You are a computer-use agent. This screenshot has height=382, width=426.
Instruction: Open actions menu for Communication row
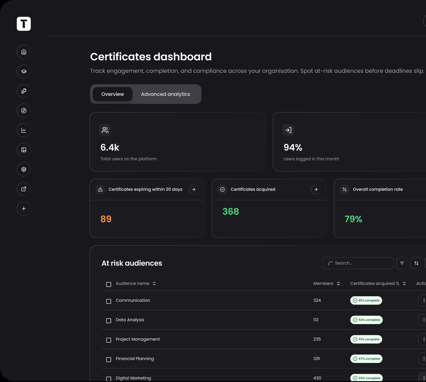click(423, 301)
